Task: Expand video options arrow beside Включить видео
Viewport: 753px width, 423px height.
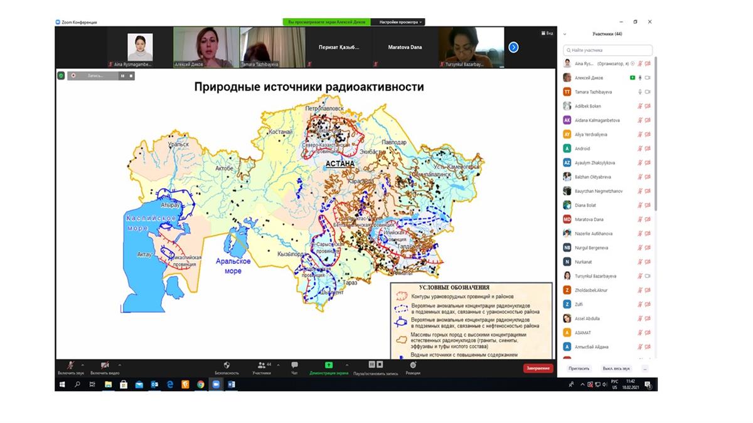Action: [120, 365]
